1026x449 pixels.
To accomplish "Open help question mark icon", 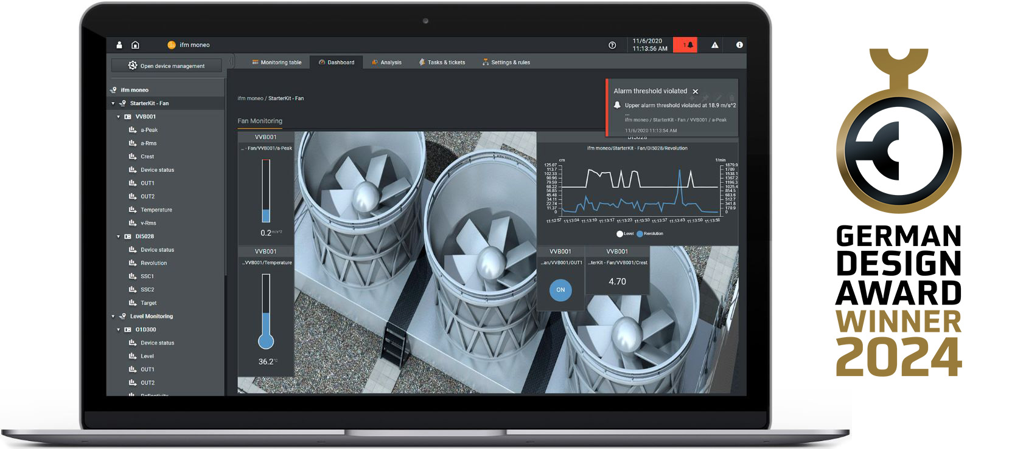I will tap(612, 45).
